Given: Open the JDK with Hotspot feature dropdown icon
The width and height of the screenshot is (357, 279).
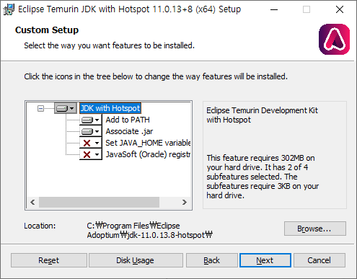Looking at the screenshot, I should [66, 108].
